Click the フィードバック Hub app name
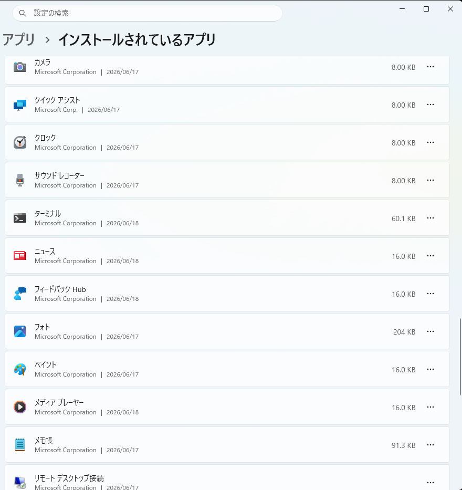 60,289
